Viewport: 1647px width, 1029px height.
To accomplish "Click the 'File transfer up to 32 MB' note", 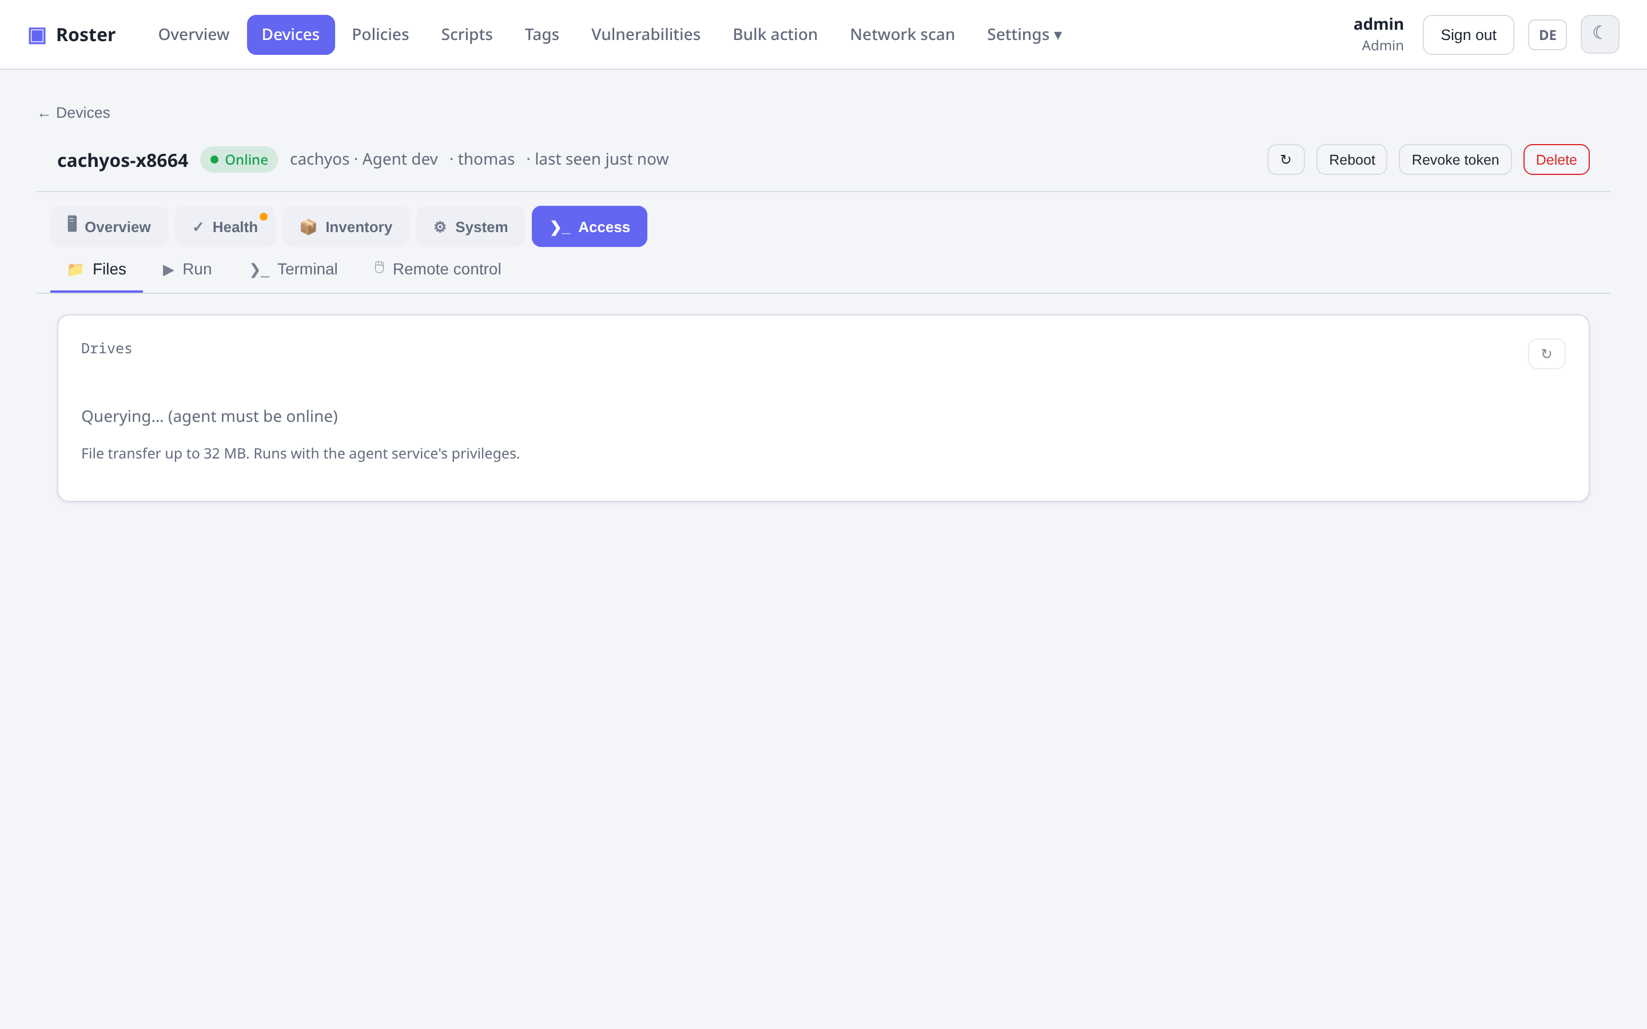I will pyautogui.click(x=300, y=453).
